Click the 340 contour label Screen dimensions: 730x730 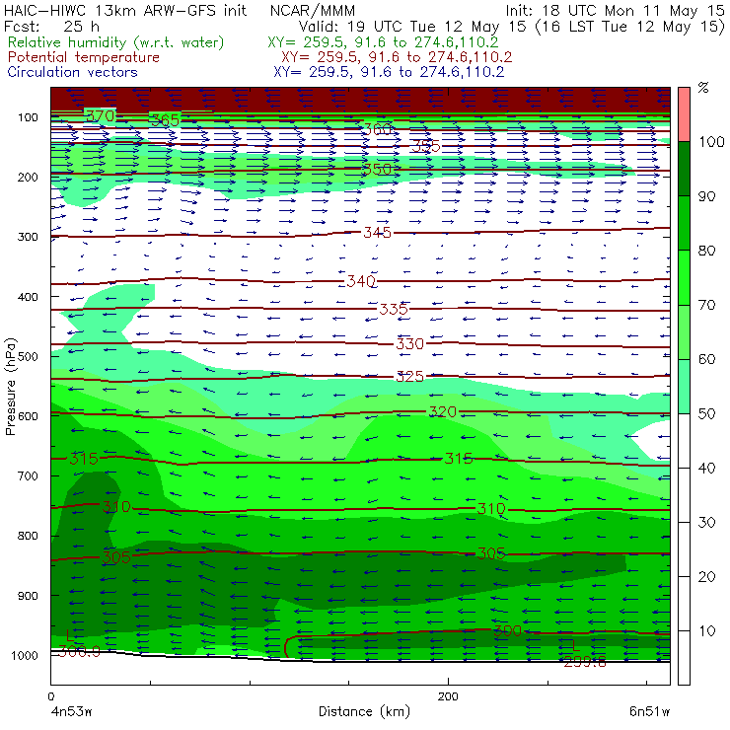point(361,281)
